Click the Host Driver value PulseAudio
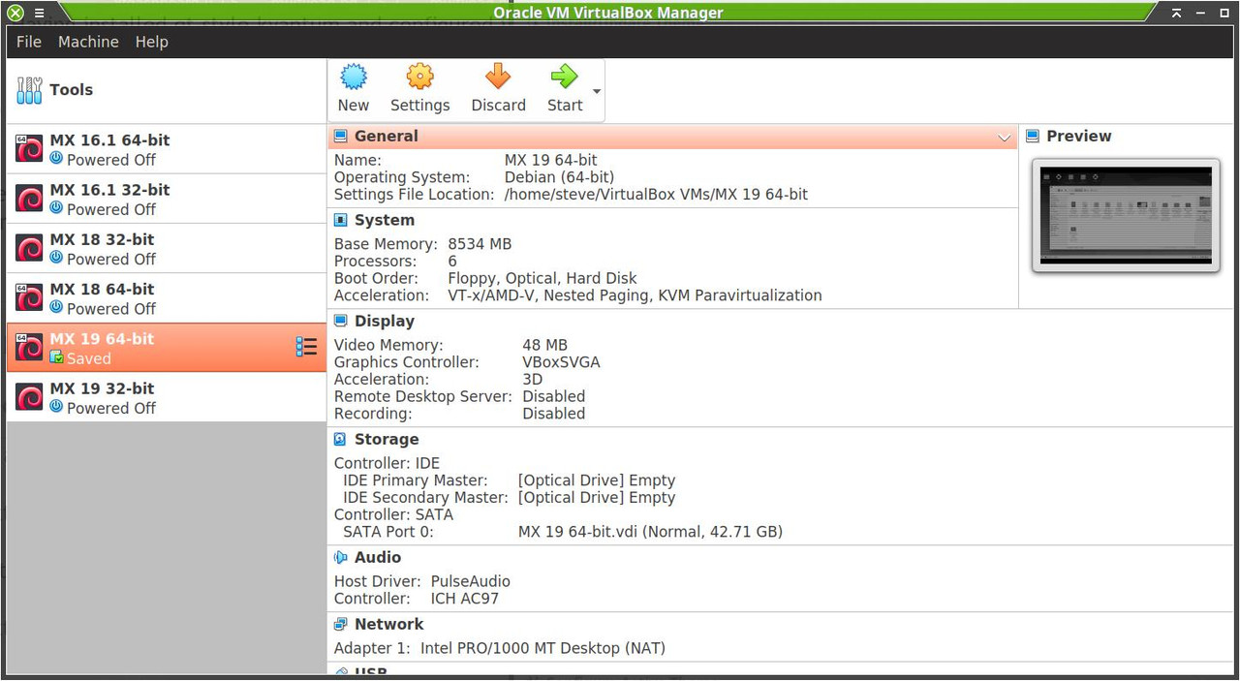Viewport: 1240px width, 681px height. [470, 581]
